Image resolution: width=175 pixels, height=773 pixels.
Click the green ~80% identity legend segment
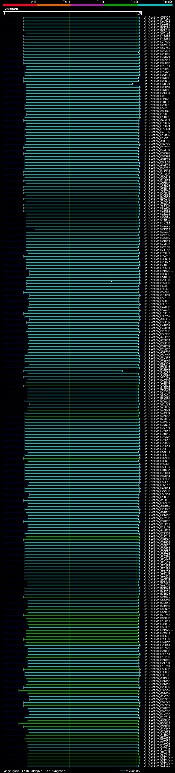coord(121,5)
